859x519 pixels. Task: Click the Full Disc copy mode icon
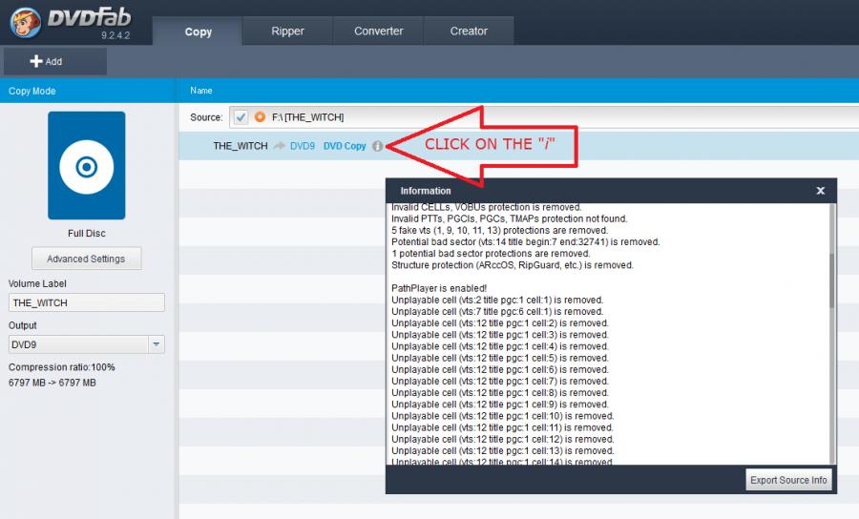(x=87, y=165)
